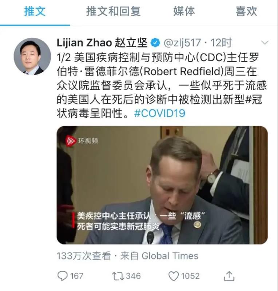This screenshot has height=291, width=278.
Task: Click the 环视频 logo on video
Action: click(82, 141)
